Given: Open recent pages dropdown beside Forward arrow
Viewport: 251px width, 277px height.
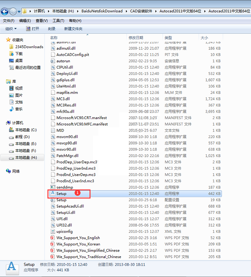Looking at the screenshot, I should (x=19, y=11).
